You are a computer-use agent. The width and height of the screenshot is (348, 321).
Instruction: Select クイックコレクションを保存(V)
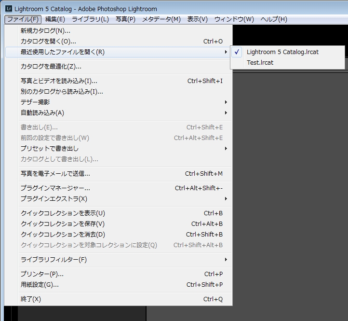[x=119, y=224]
